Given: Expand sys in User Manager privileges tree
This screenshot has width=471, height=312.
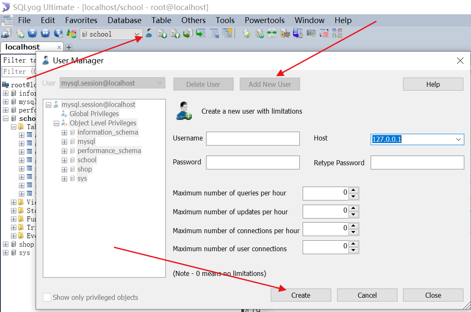Looking at the screenshot, I should point(64,179).
